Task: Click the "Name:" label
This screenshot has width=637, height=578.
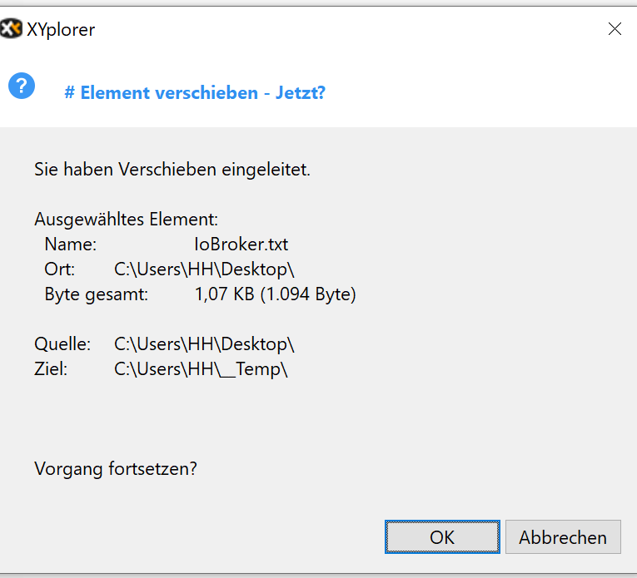Action: tap(71, 245)
